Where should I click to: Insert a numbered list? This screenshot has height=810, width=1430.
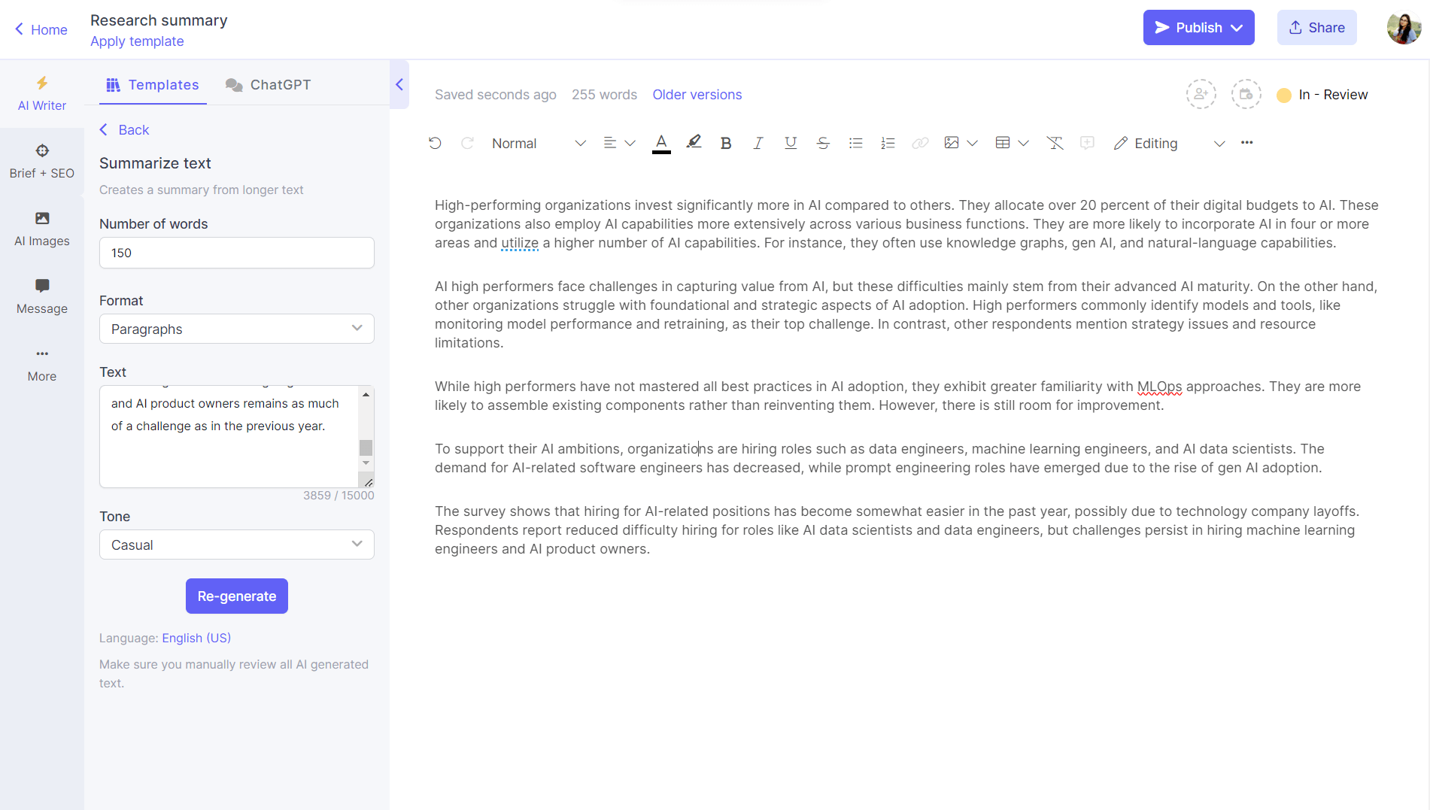[x=888, y=143]
